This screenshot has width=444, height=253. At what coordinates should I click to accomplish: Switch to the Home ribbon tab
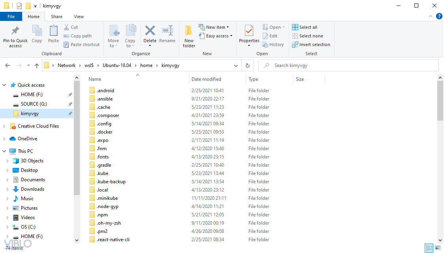(x=34, y=17)
